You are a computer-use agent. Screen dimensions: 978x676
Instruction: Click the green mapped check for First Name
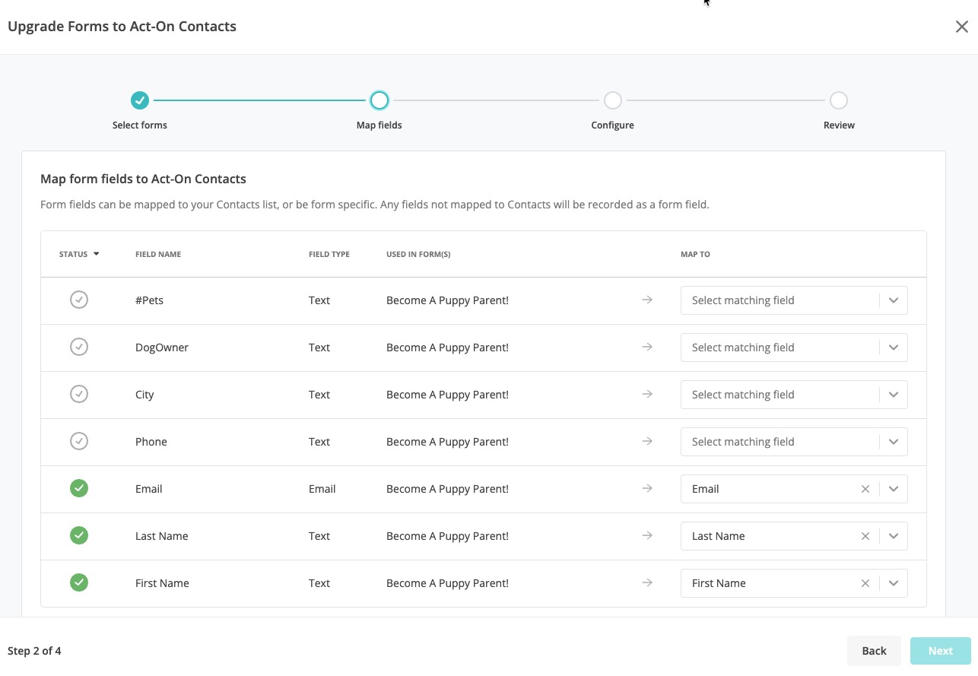point(79,582)
